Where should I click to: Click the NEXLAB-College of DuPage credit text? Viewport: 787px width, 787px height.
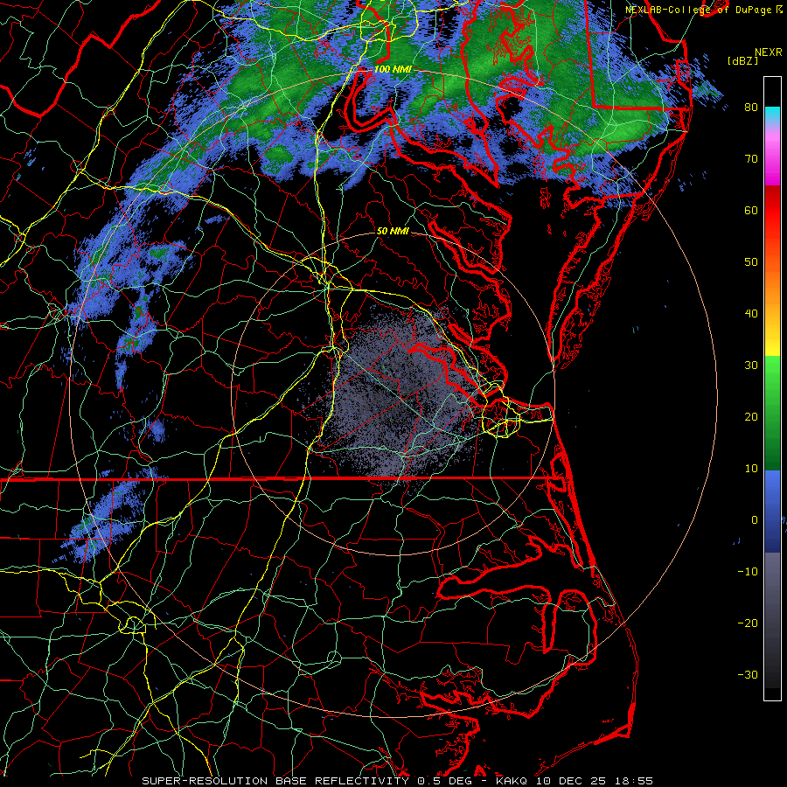pos(698,10)
